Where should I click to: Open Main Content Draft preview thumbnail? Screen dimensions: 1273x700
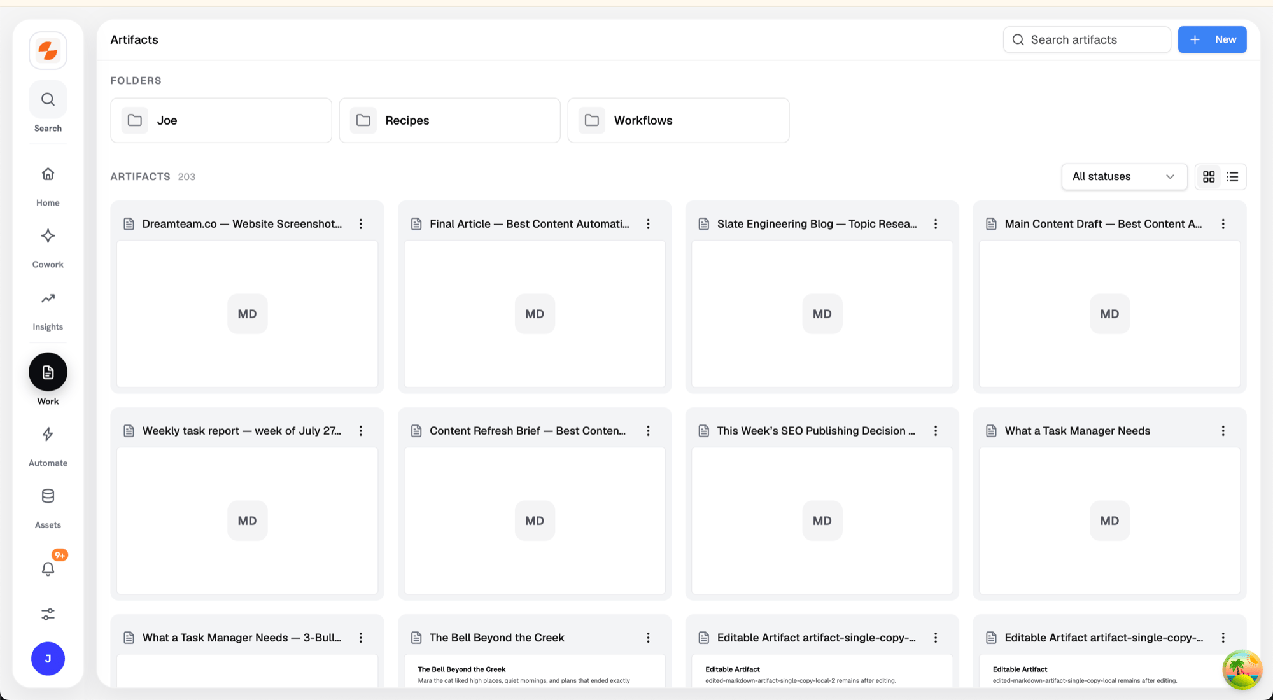(x=1109, y=314)
